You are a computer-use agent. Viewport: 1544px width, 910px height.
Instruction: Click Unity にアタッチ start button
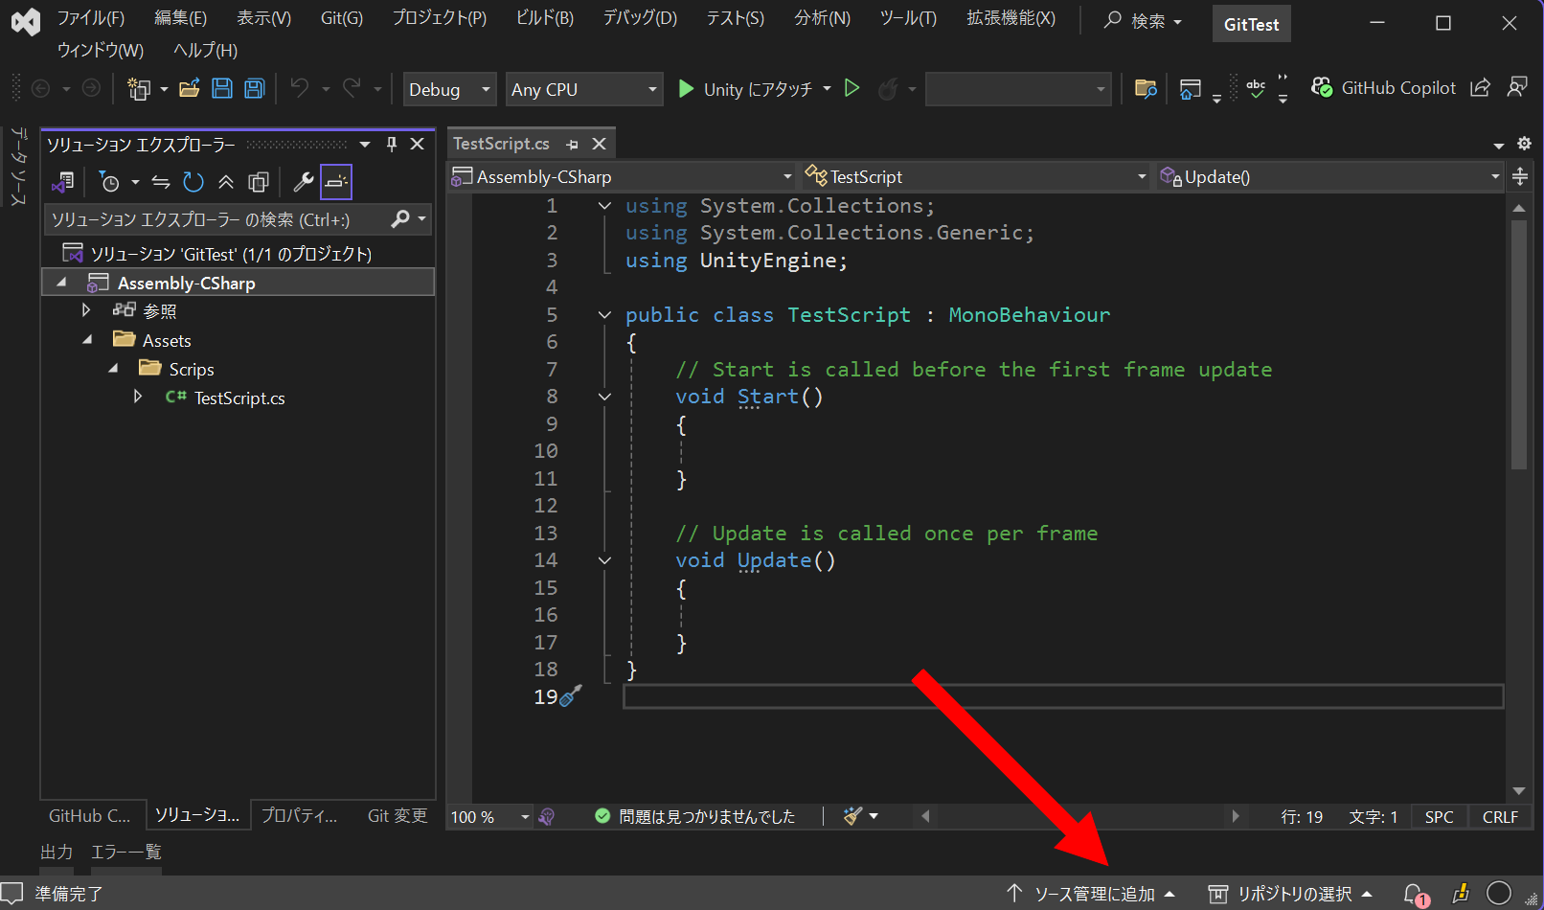point(746,89)
